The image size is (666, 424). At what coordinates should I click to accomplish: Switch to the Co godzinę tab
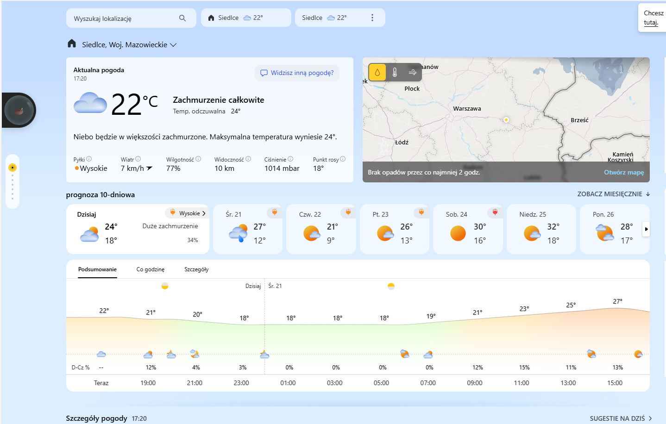[150, 269]
